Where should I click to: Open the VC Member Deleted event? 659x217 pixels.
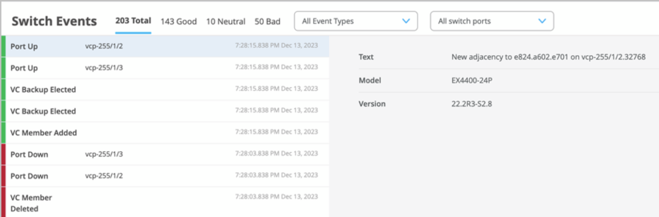164,202
